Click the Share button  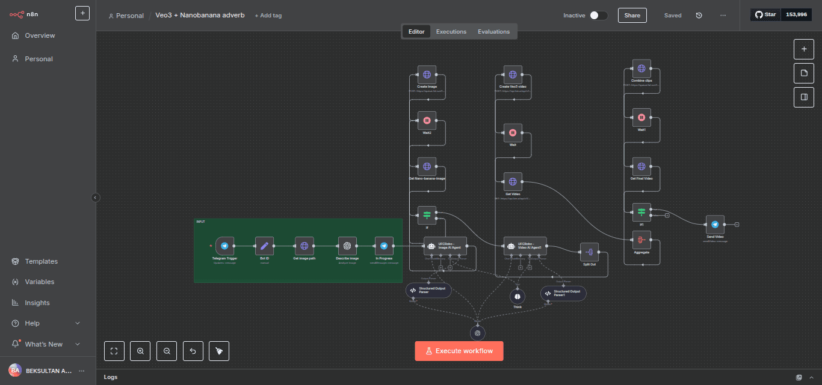[632, 16]
